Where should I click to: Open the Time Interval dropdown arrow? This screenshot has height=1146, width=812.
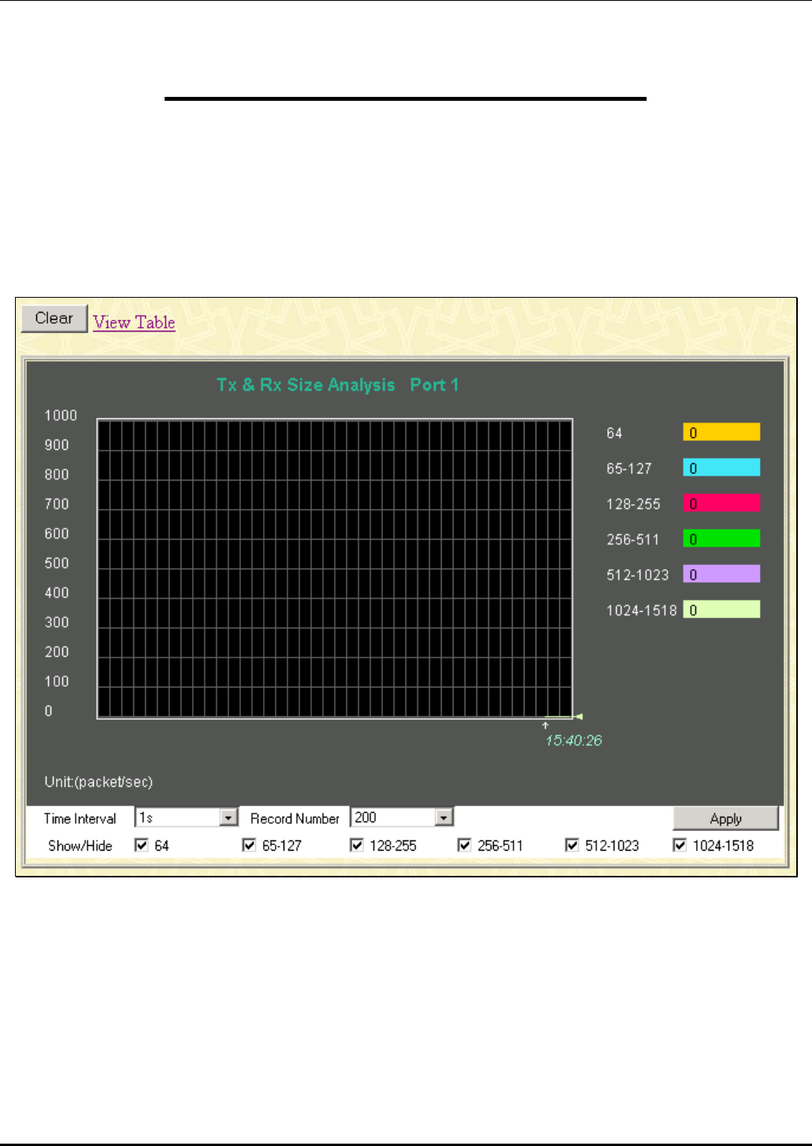coord(228,818)
